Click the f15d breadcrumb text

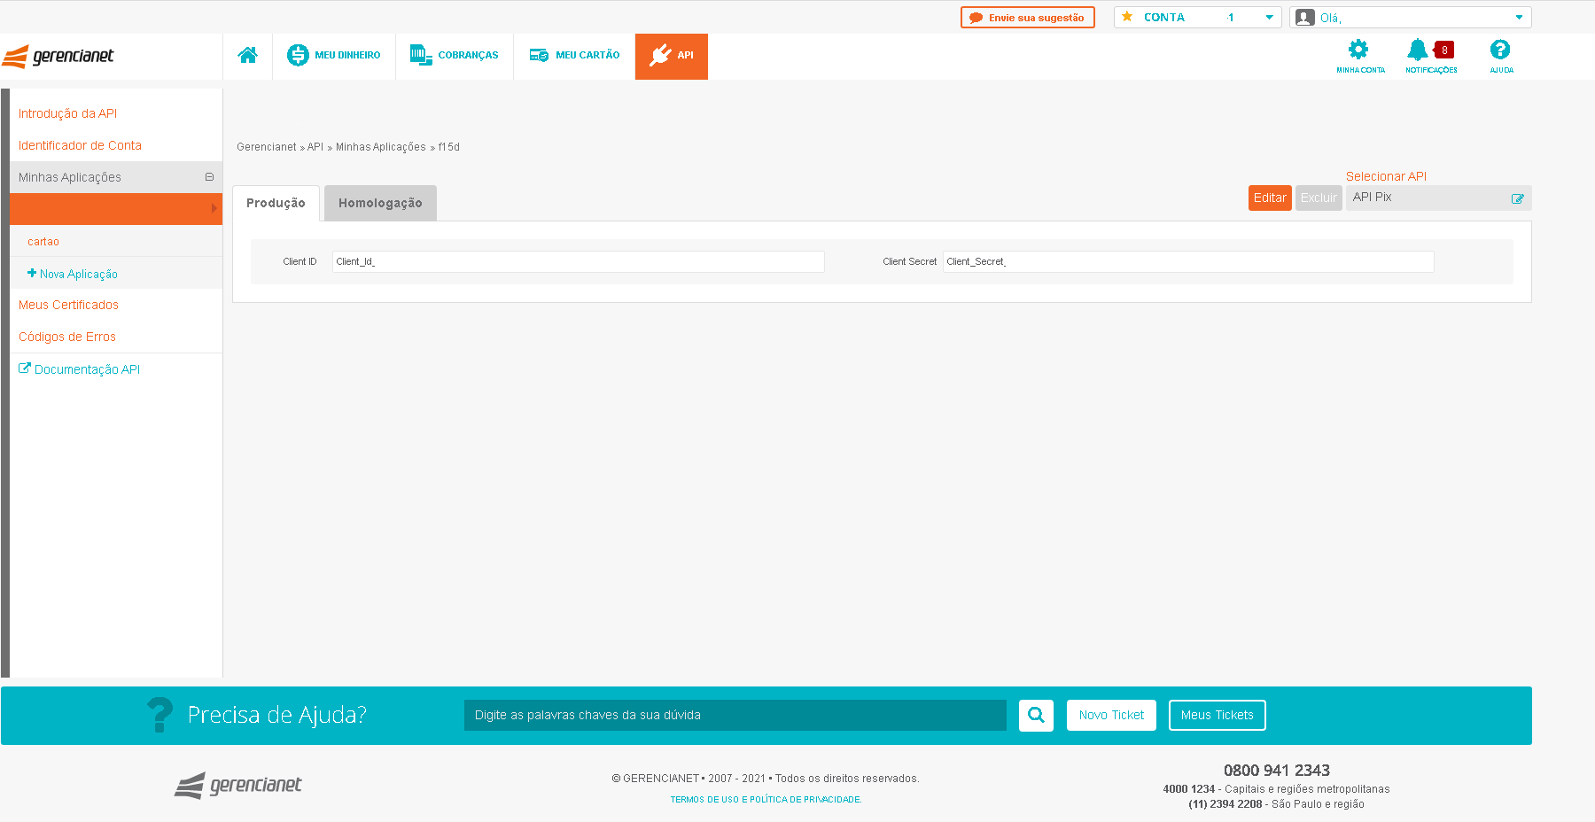[449, 147]
